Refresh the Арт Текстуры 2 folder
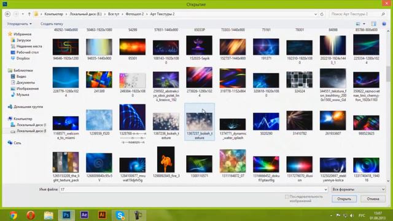 (322, 14)
